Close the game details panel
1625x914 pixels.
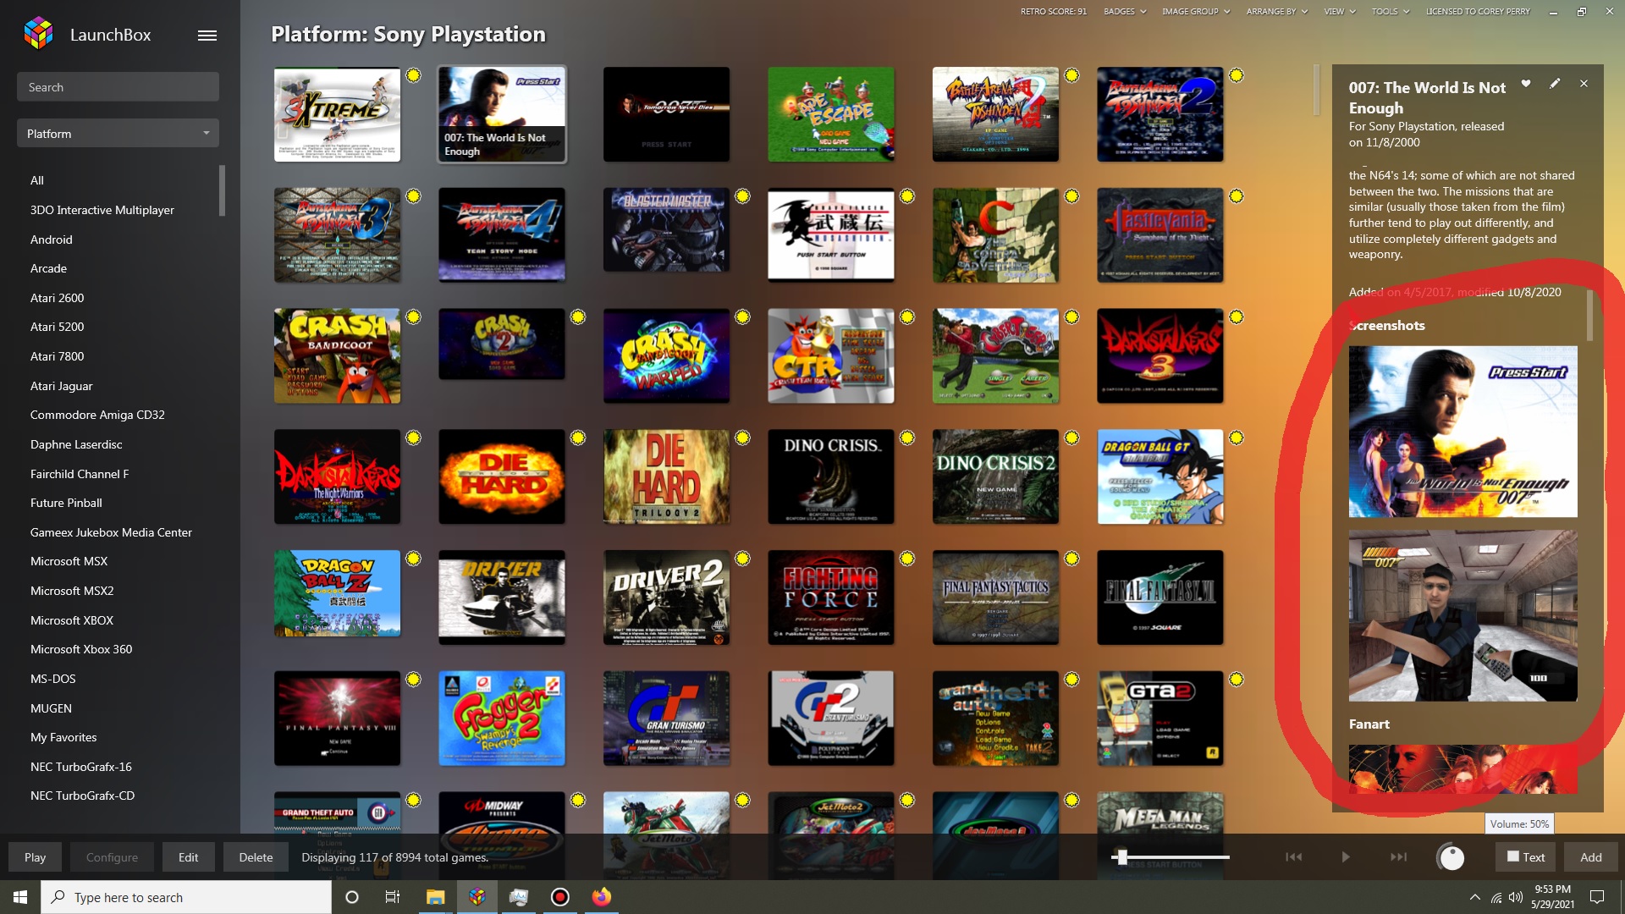pos(1584,84)
